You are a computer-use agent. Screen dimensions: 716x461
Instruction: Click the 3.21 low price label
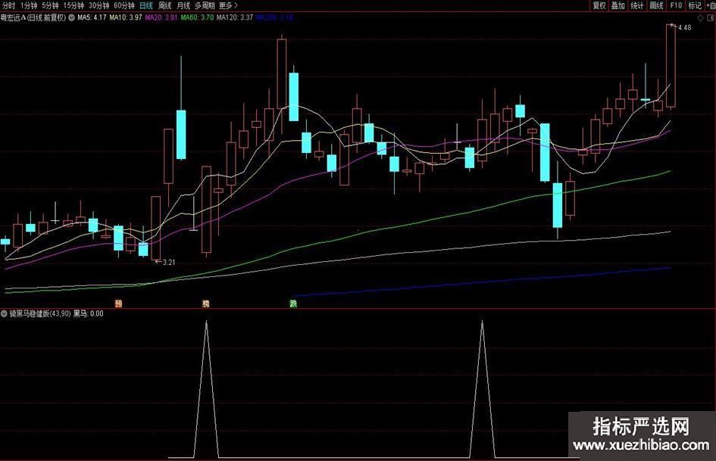(168, 262)
